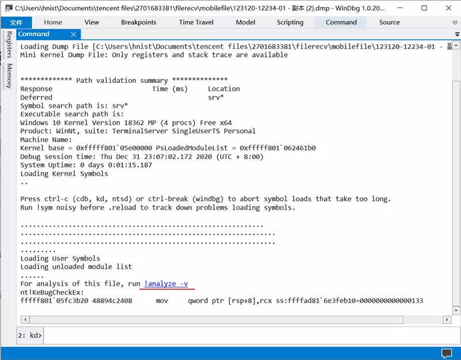461x360 pixels.
Task: Click the 'Deferred' response entry
Action: [x=36, y=97]
